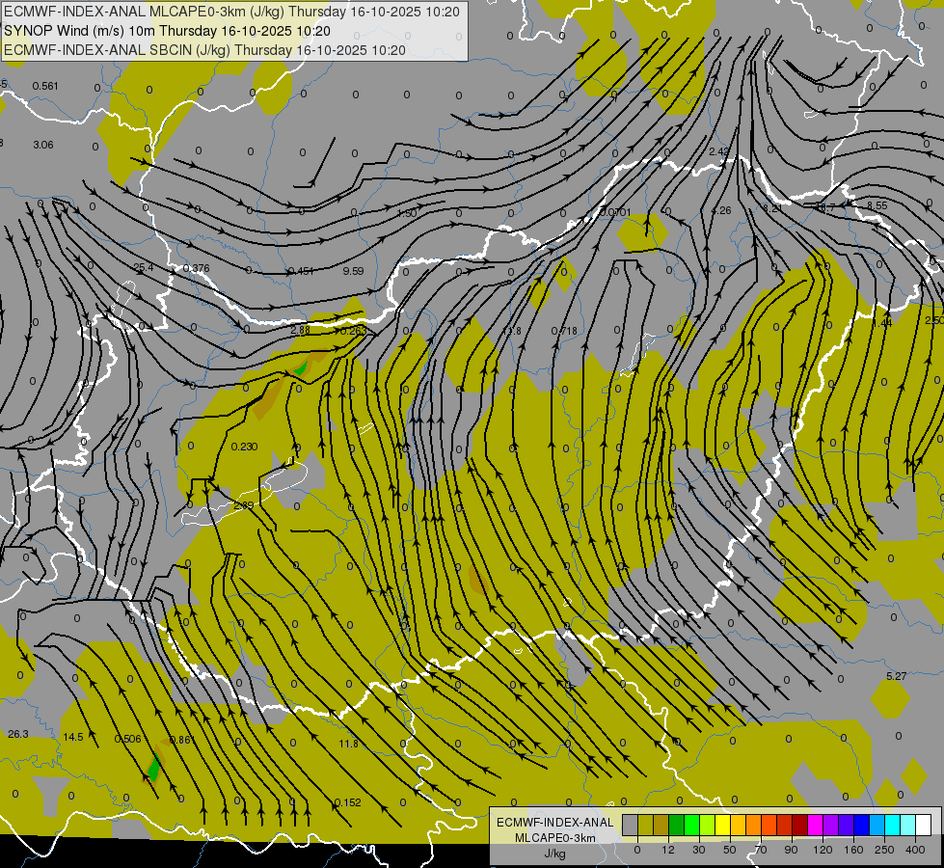Click map value 0.506

[x=127, y=739]
